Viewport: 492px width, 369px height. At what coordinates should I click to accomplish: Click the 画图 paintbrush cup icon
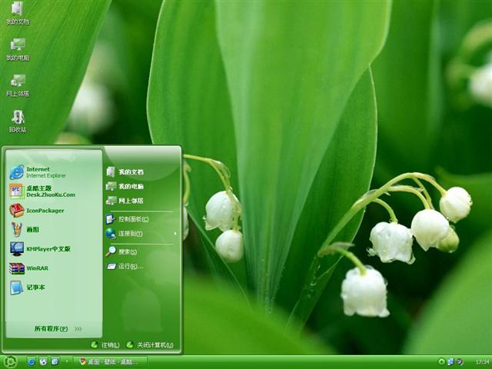17,229
